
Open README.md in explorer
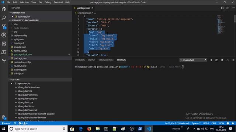pos(20,66)
